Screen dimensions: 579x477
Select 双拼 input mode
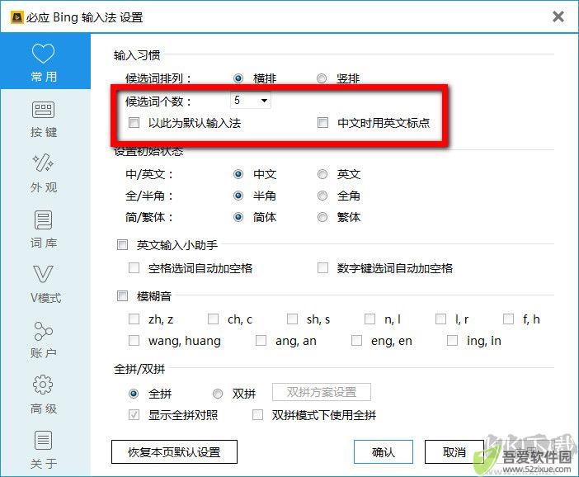(218, 394)
